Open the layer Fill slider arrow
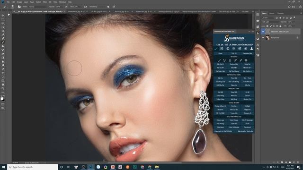This screenshot has height=170, width=303. [x=294, y=26]
